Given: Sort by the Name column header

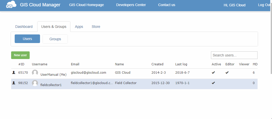Looking at the screenshot, I should click(x=119, y=64).
